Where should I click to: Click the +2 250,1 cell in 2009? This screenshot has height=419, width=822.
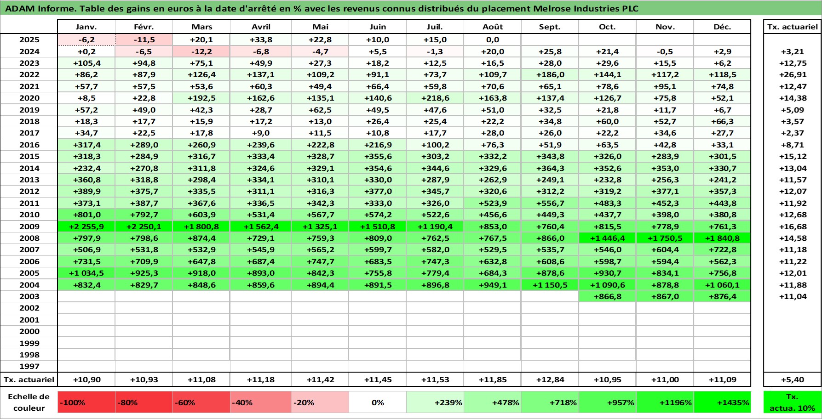click(x=144, y=226)
